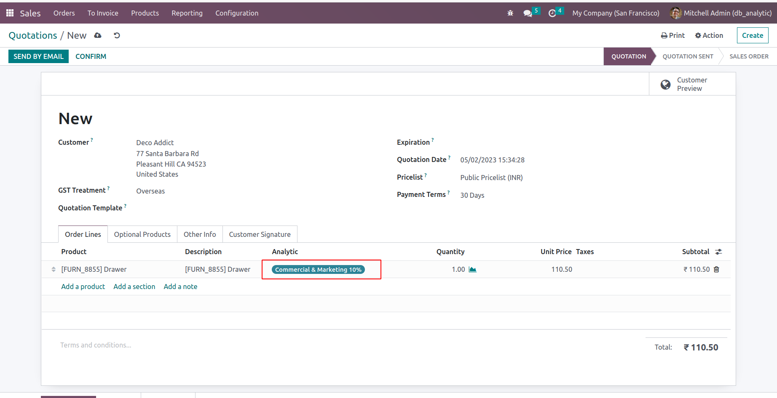
Task: Discard changes with the undo icon
Action: [x=117, y=36]
